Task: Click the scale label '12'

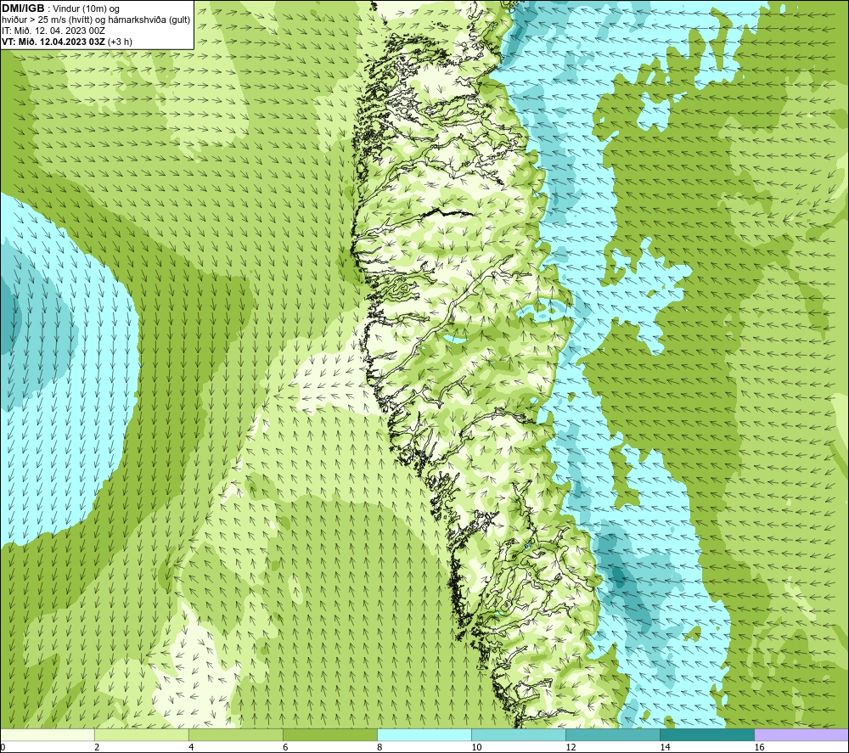Action: click(x=571, y=748)
